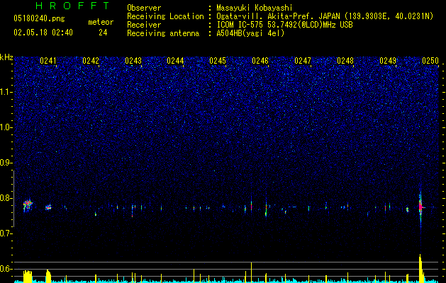Image resolution: width=446 pixels, height=283 pixels.
Task: Click the kHz axis unit label
Action: coord(6,57)
